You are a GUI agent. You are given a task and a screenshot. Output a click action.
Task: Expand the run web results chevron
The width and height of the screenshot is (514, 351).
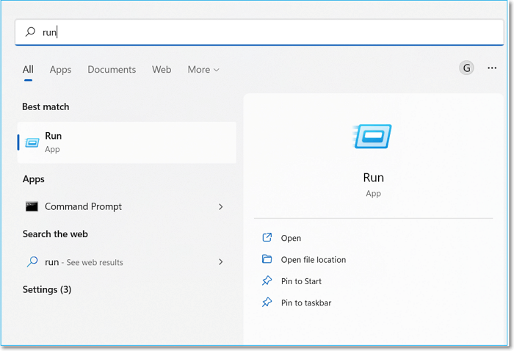point(221,261)
